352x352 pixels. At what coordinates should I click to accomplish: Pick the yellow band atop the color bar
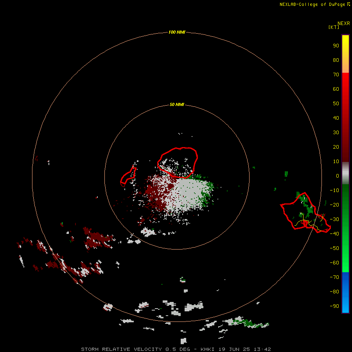click(x=345, y=43)
